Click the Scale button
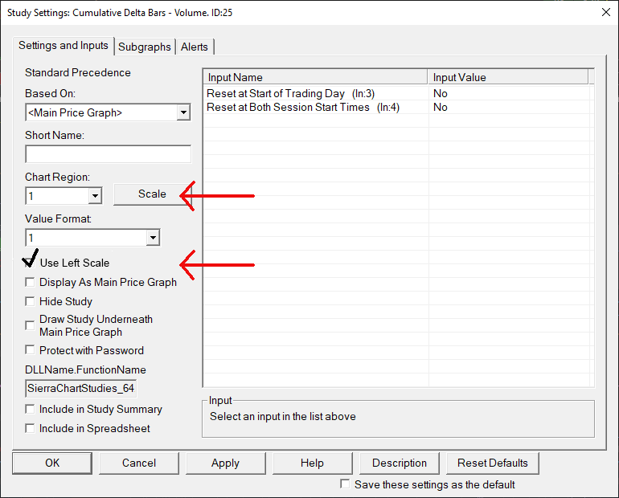This screenshot has height=498, width=619. point(153,194)
